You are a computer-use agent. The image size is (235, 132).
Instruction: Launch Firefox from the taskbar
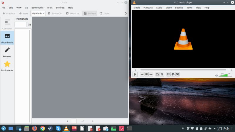coord(35,128)
